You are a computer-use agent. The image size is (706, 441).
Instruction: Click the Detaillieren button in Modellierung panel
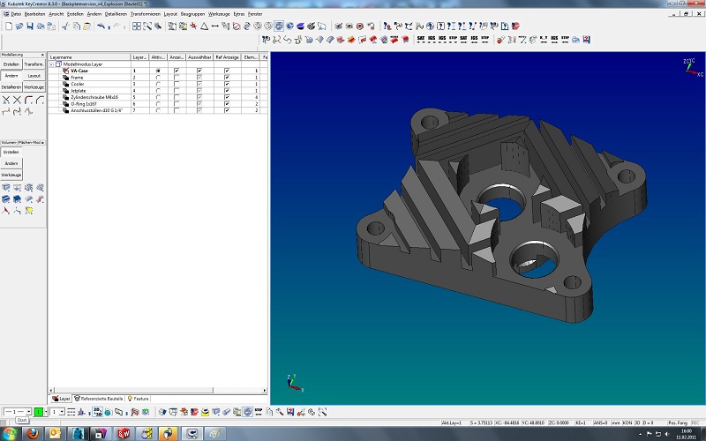coord(11,86)
